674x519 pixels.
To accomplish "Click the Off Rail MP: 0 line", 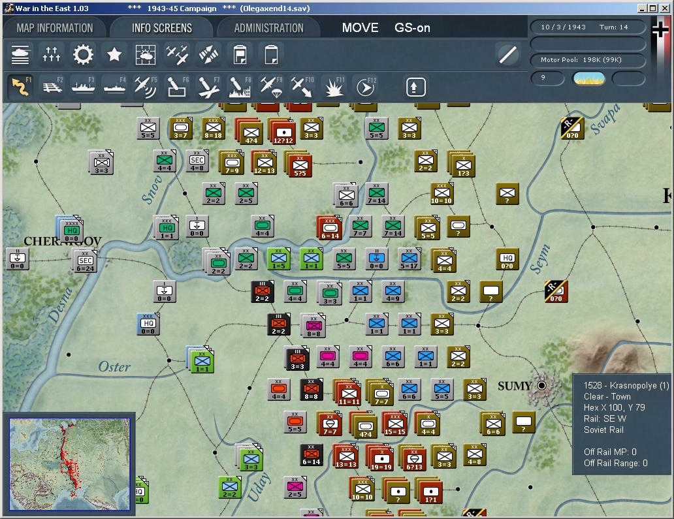I will [x=610, y=452].
